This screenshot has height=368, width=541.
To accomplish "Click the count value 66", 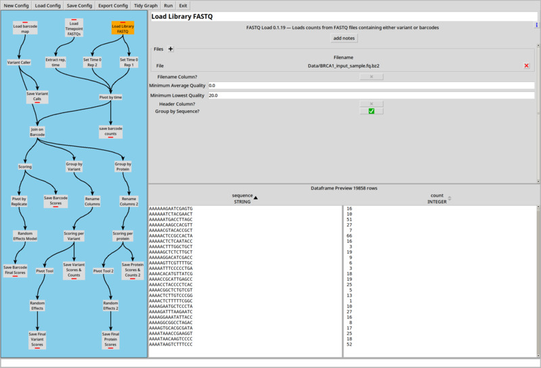I will [x=349, y=236].
